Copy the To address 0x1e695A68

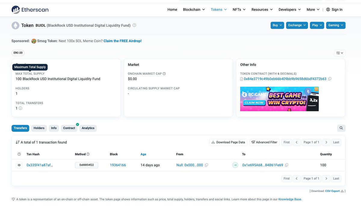click(x=287, y=165)
